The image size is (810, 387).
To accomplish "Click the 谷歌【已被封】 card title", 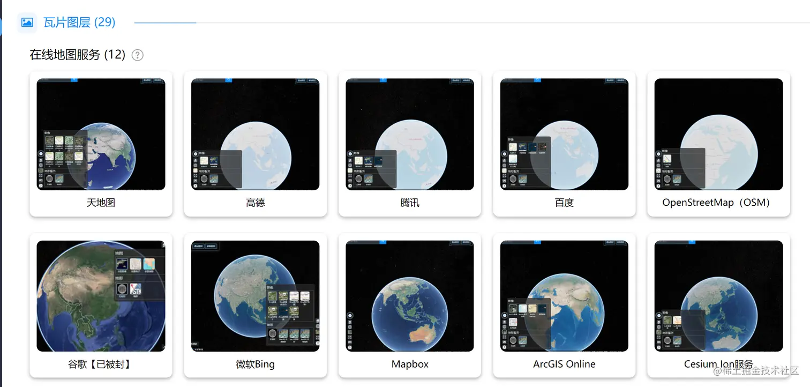I will click(101, 364).
